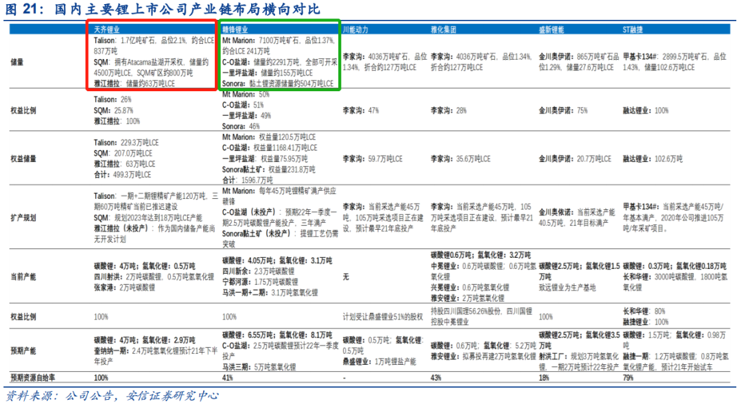Image resolution: width=741 pixels, height=404 pixels.
Task: Click 马洪三期: 5万吨氢氧化锂
Action: (x=259, y=367)
